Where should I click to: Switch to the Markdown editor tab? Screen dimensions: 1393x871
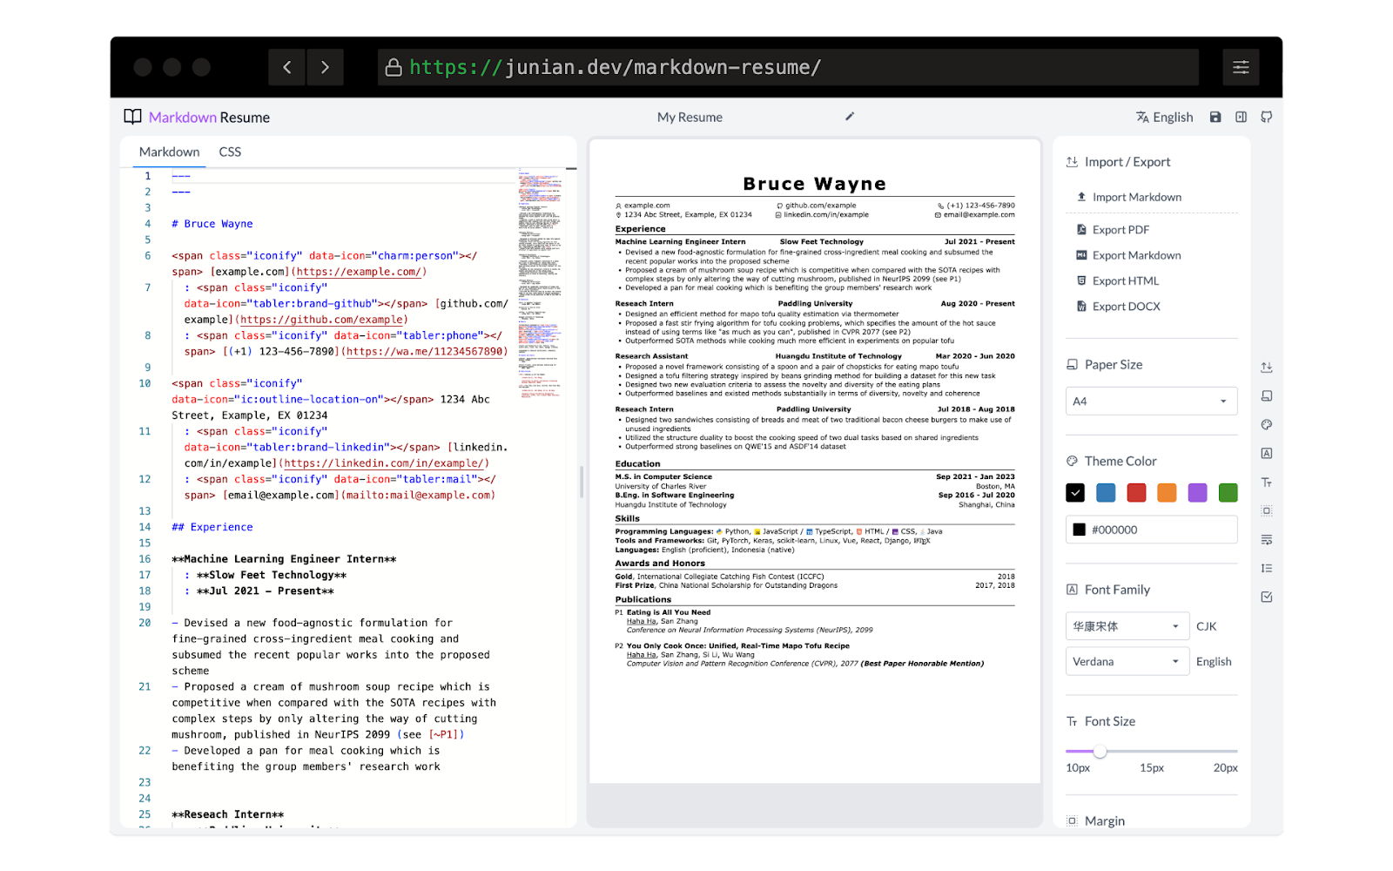tap(169, 152)
